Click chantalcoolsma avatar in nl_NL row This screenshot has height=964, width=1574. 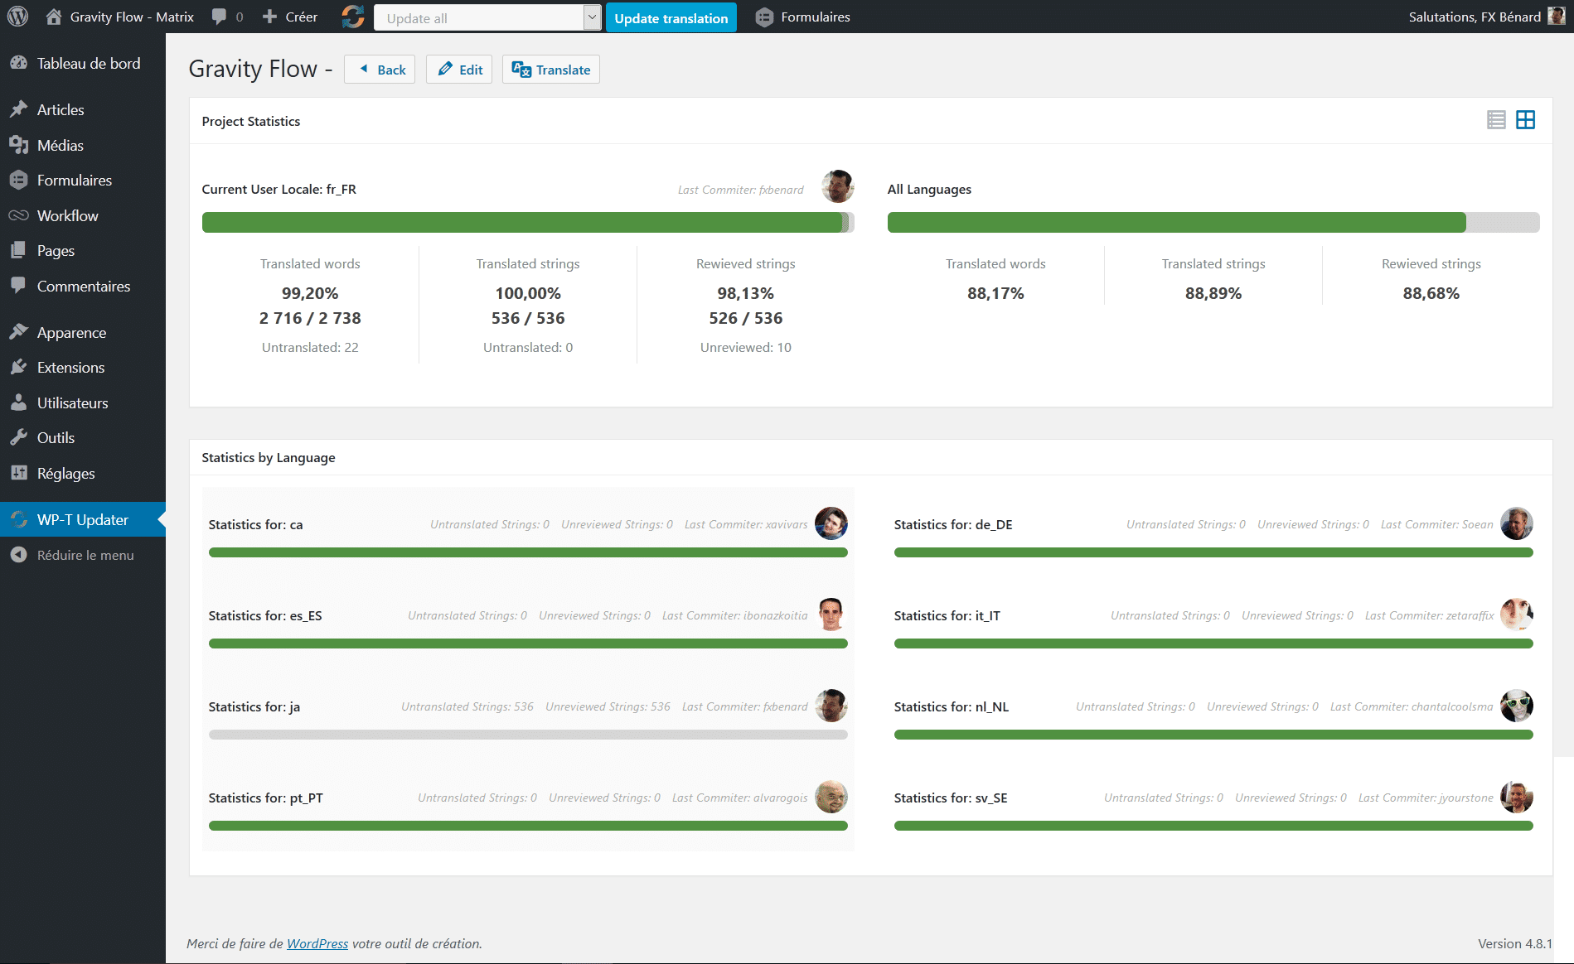click(1517, 706)
